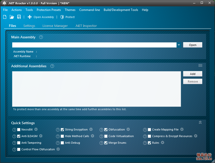Enable Anti Tampering checkbox
The image size is (215, 163).
(x=19, y=143)
